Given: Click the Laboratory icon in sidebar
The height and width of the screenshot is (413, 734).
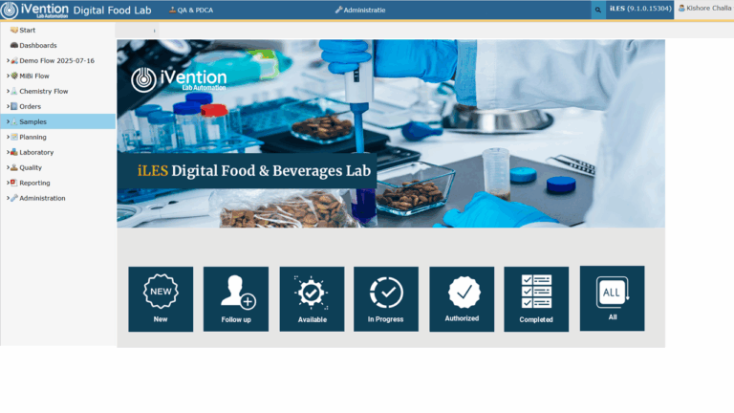Looking at the screenshot, I should (x=14, y=152).
